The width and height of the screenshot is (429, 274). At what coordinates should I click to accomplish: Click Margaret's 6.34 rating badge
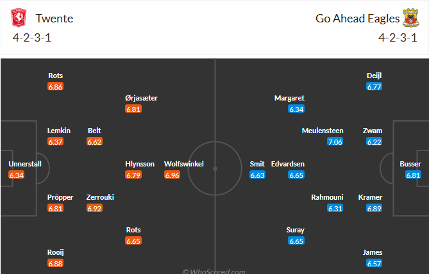(x=296, y=109)
